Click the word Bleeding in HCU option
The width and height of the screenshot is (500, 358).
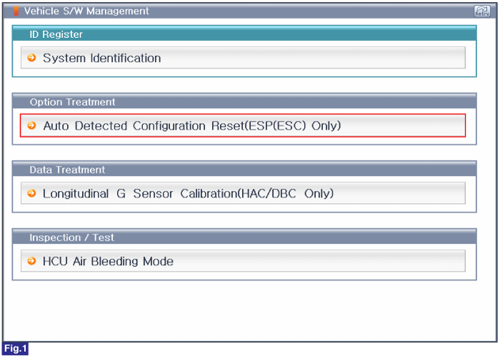[114, 262]
